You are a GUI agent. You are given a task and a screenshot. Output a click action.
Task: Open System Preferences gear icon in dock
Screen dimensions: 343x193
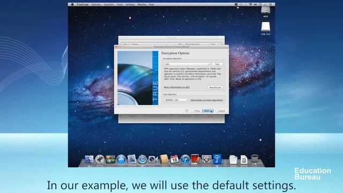pyautogui.click(x=206, y=159)
